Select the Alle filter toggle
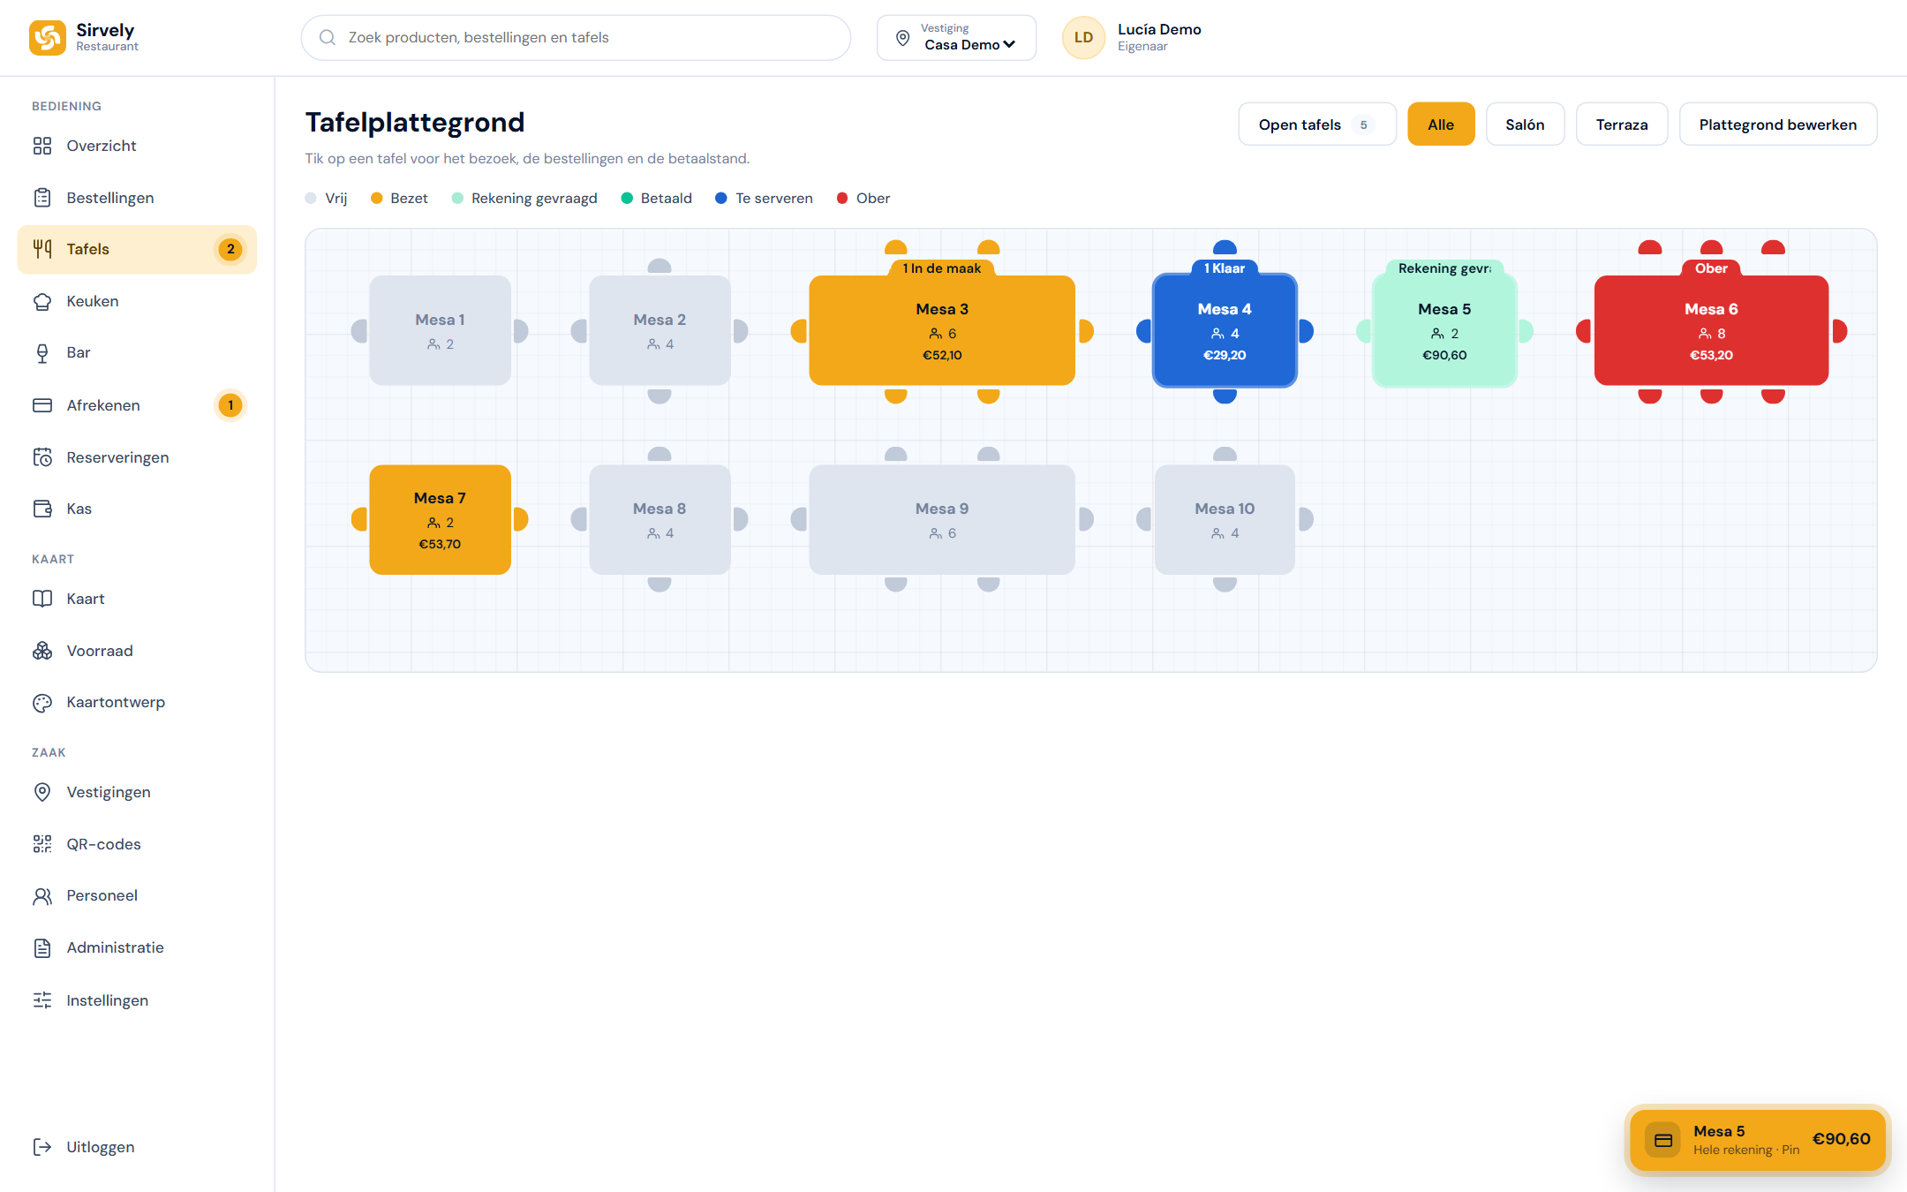Viewport: 1907px width, 1192px height. click(1441, 124)
